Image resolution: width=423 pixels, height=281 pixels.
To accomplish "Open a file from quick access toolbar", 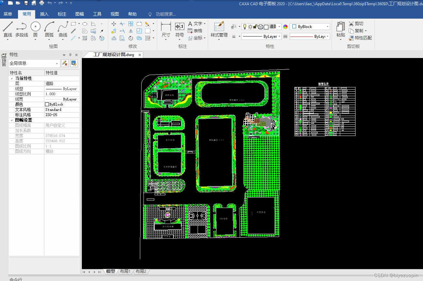I will coord(18,3).
